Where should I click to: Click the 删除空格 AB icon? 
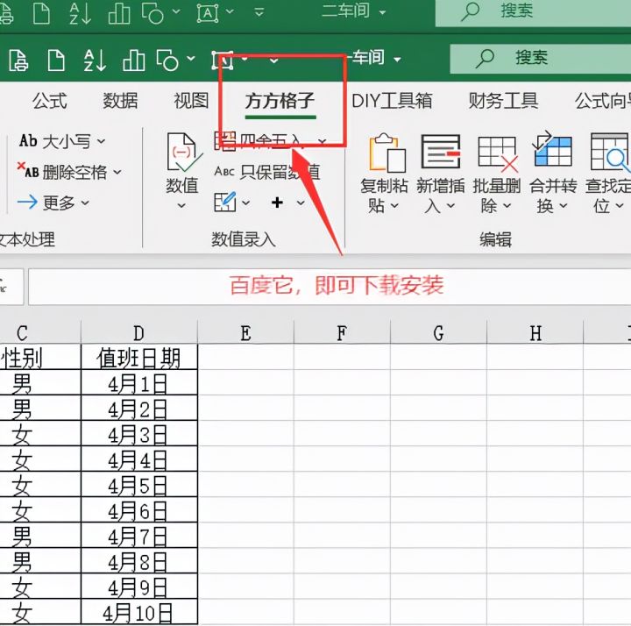(x=28, y=170)
